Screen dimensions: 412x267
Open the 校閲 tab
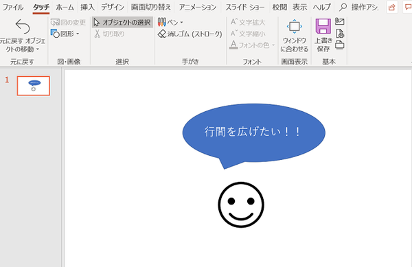point(279,8)
